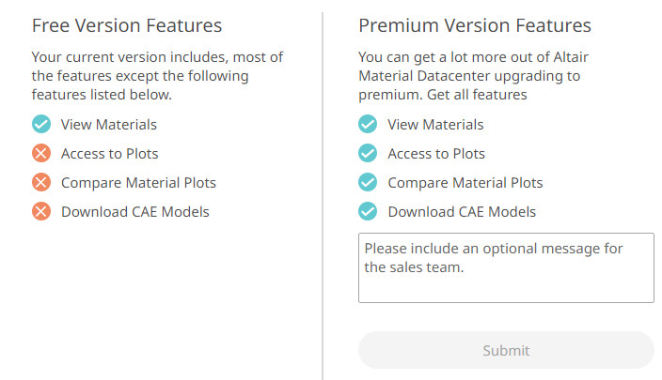Image resolution: width=662 pixels, height=380 pixels.
Task: Click Download CAE Models text in free list
Action: (x=135, y=211)
